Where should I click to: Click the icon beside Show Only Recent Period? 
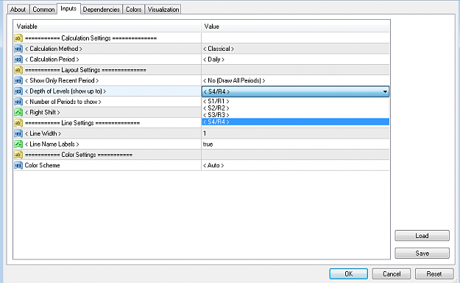[x=18, y=80]
